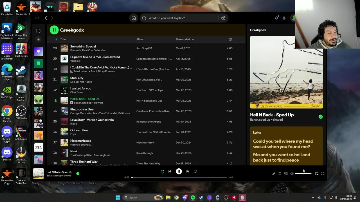Open the ZARA playlist thumbnail in sidebar
The height and width of the screenshot is (202, 360).
[x=39, y=147]
